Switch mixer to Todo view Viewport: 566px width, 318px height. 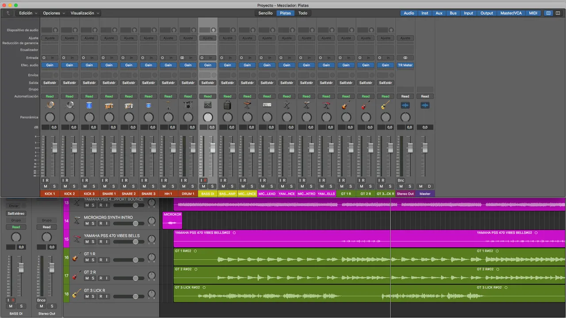(303, 13)
